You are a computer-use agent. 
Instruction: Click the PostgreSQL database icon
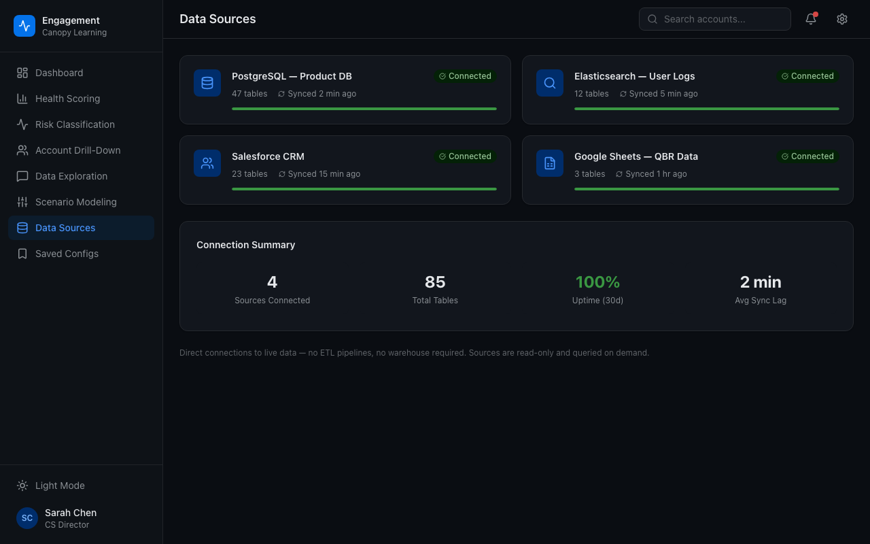coord(207,83)
